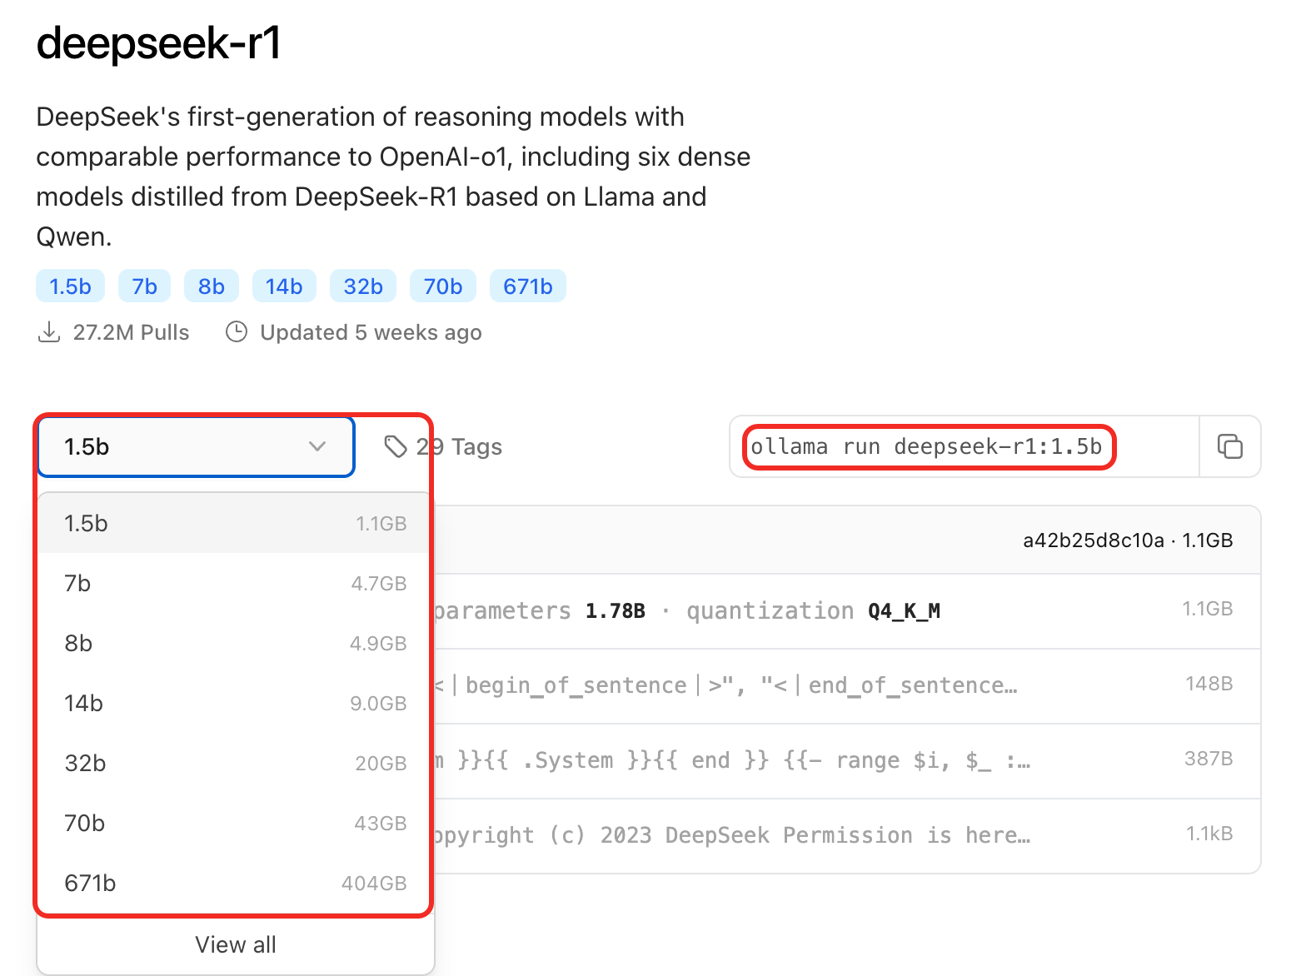This screenshot has width=1291, height=976.
Task: Open View all at dropdown bottom
Action: 236,944
